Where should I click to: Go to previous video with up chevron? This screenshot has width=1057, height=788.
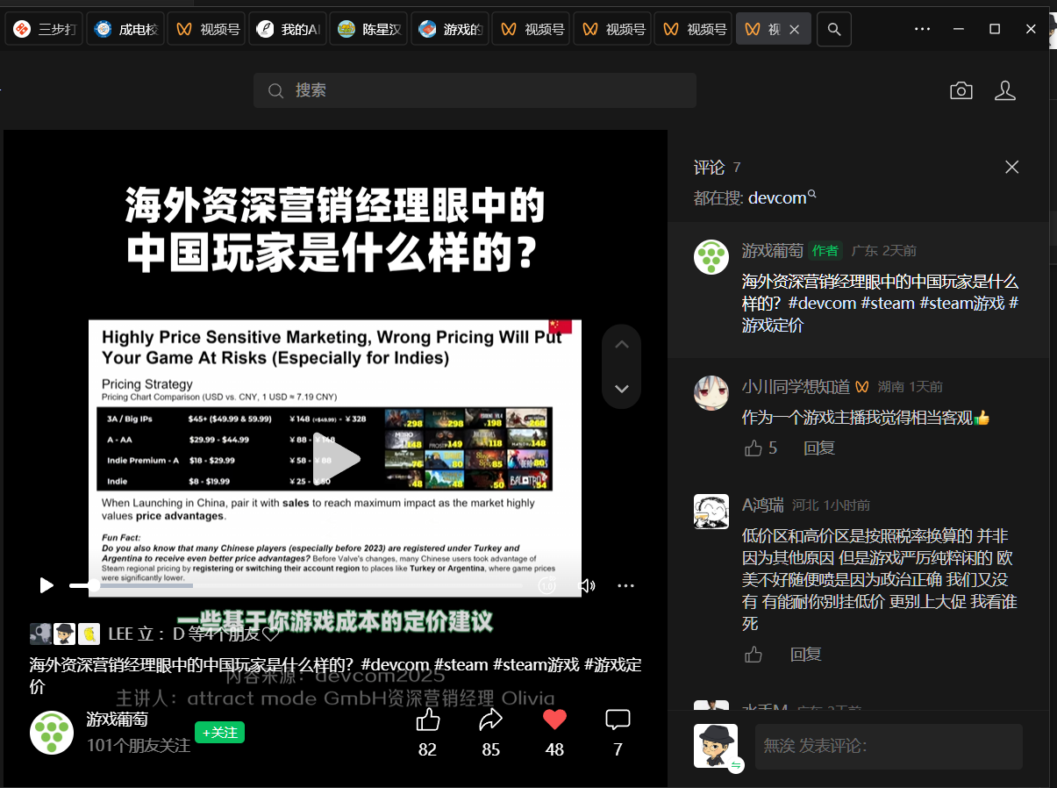622,344
